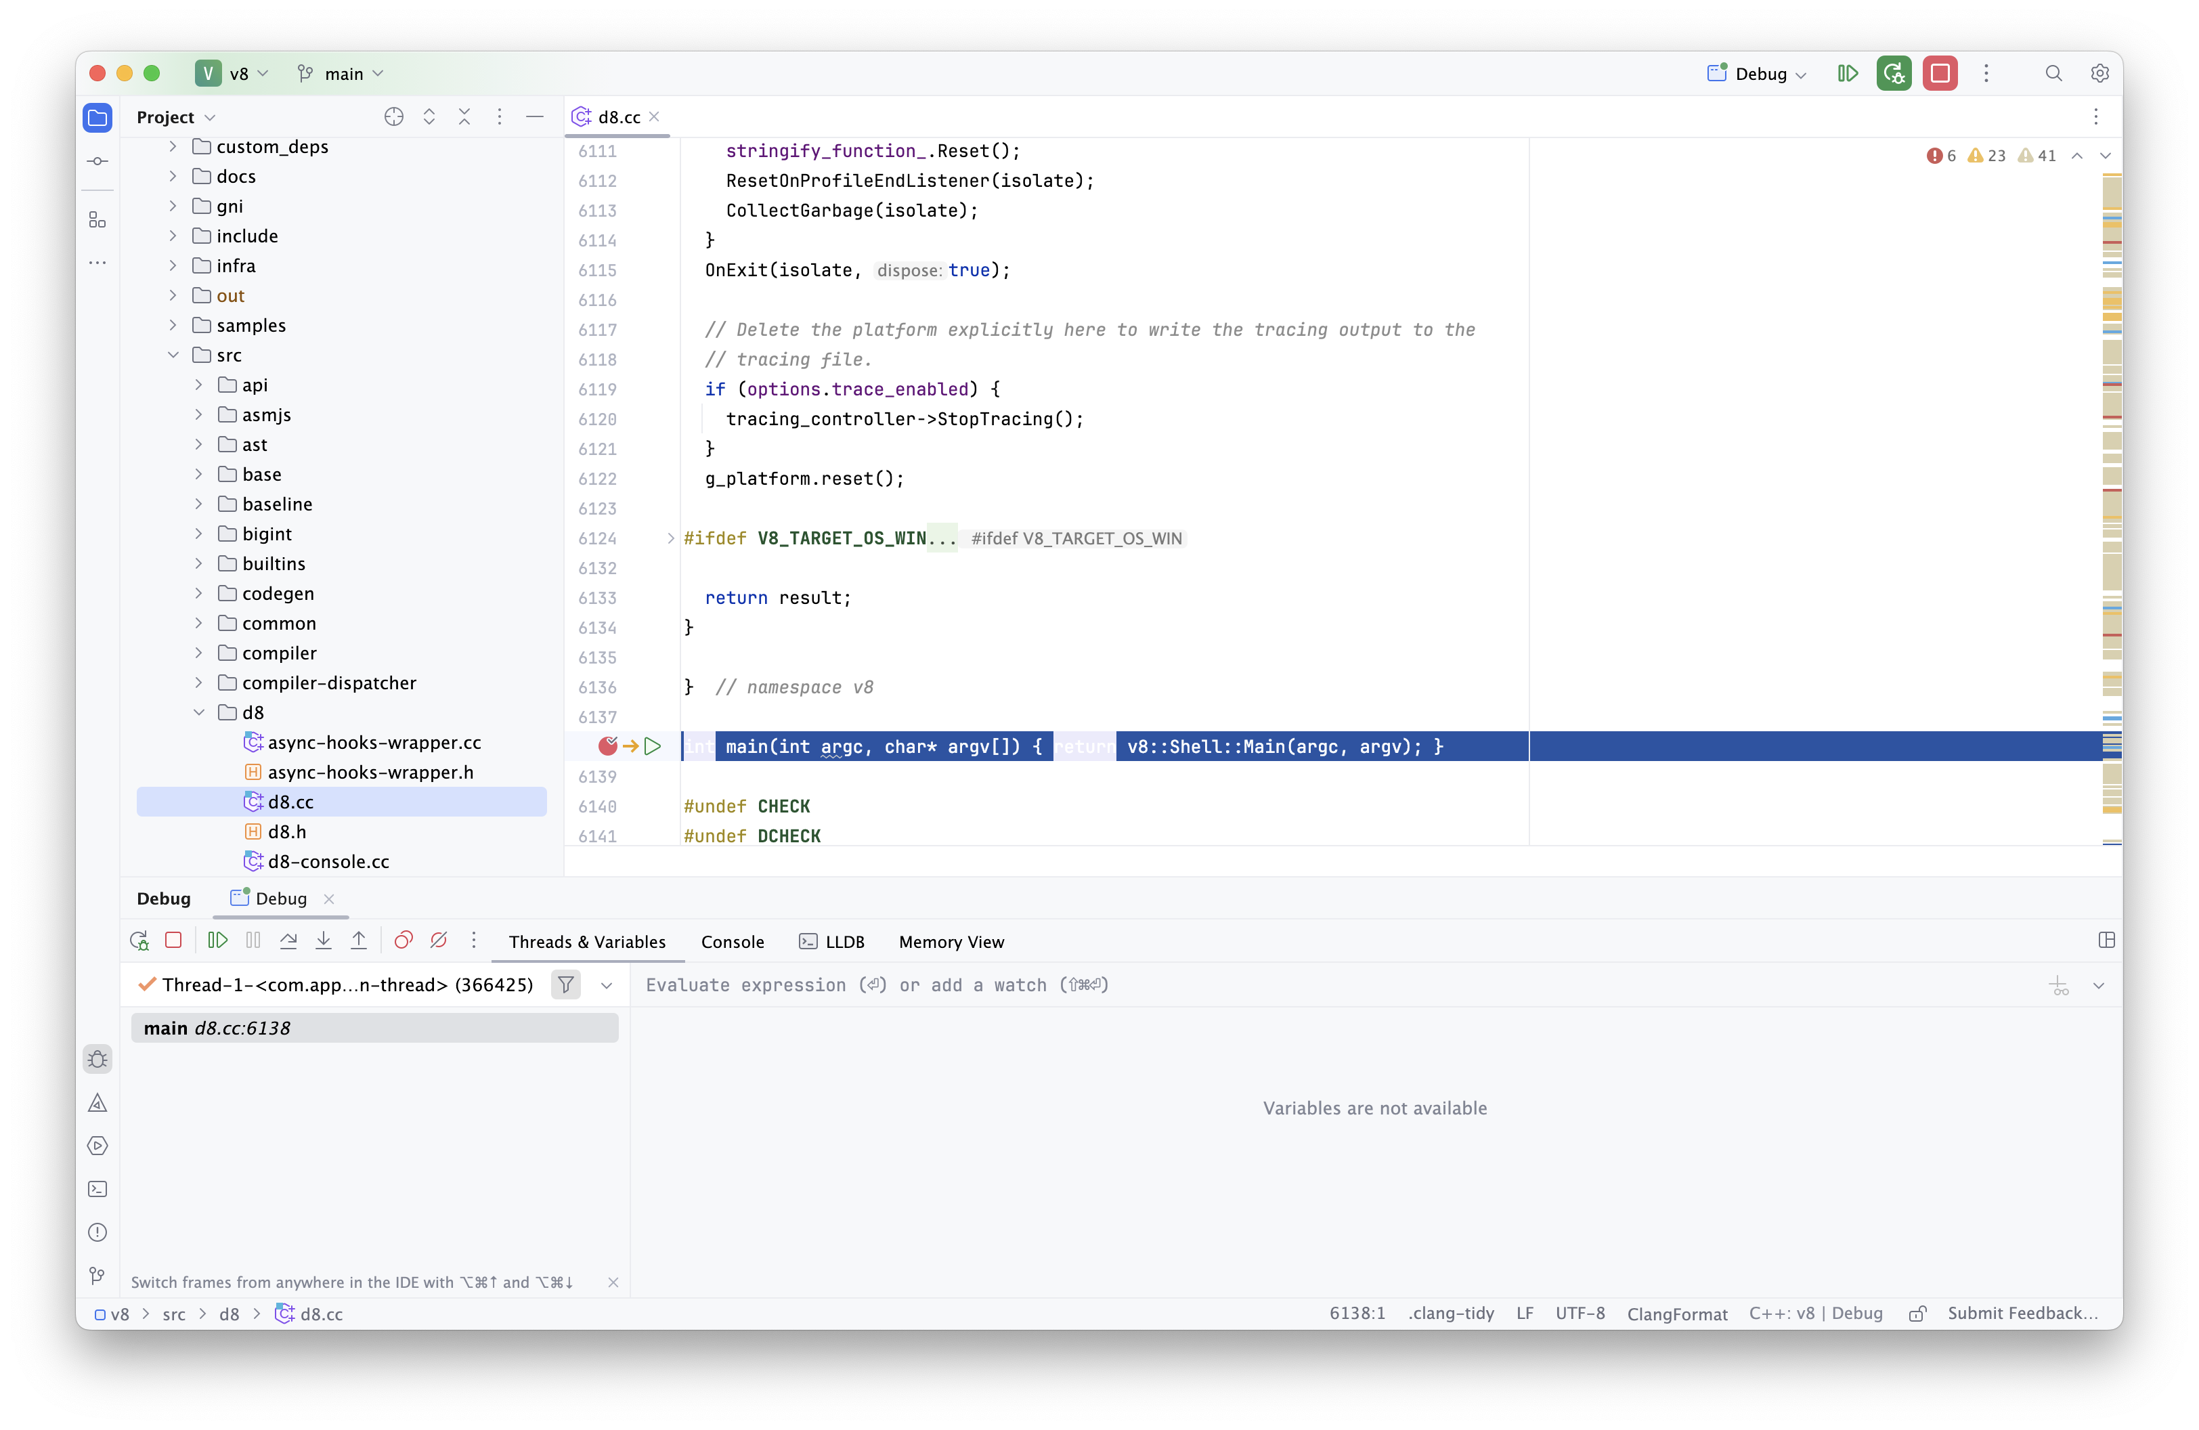Toggle the thread filter funnel button

pos(565,984)
